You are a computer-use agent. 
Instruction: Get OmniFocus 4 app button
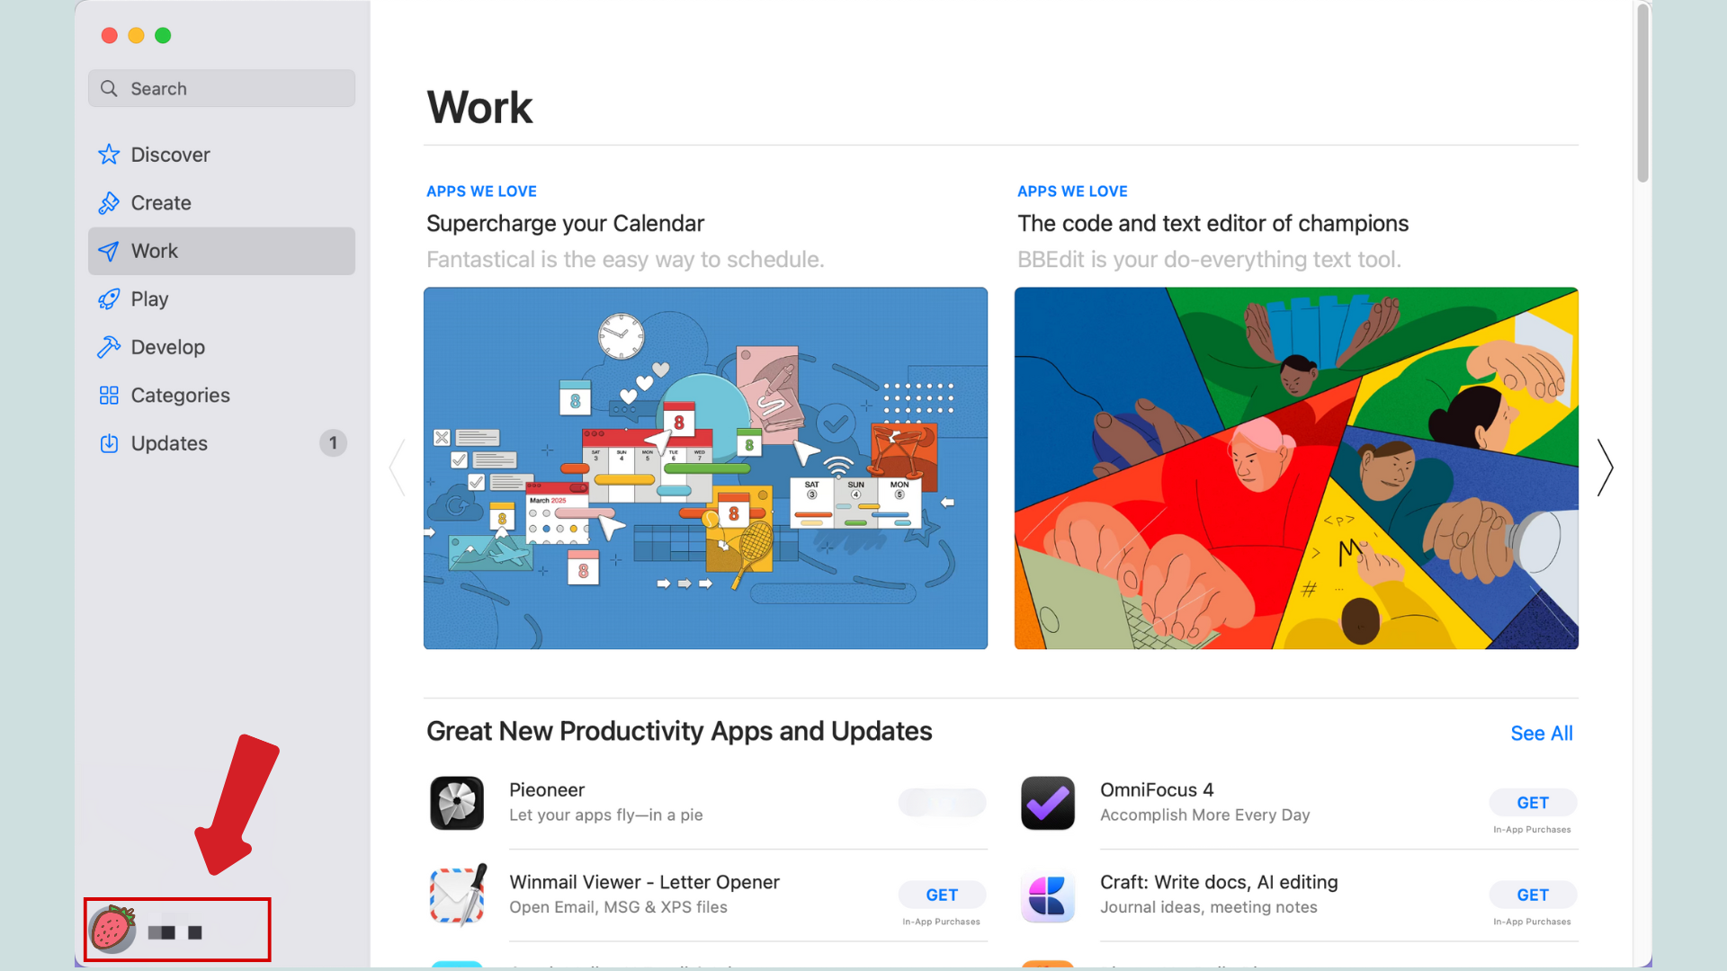tap(1533, 803)
